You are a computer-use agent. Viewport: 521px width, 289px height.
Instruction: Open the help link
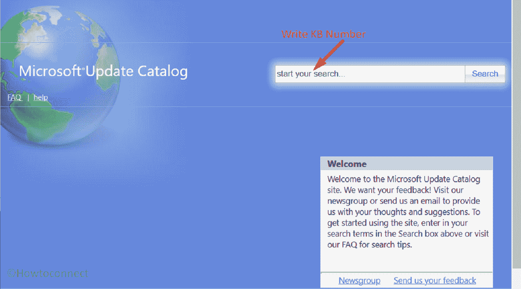[x=41, y=97]
